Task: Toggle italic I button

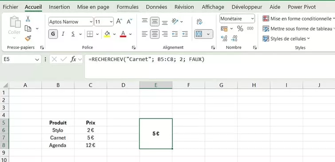Action: point(63,34)
